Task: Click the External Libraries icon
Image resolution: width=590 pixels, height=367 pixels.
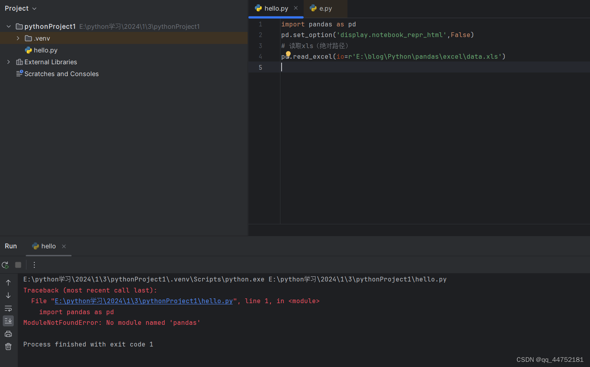Action: click(x=19, y=62)
